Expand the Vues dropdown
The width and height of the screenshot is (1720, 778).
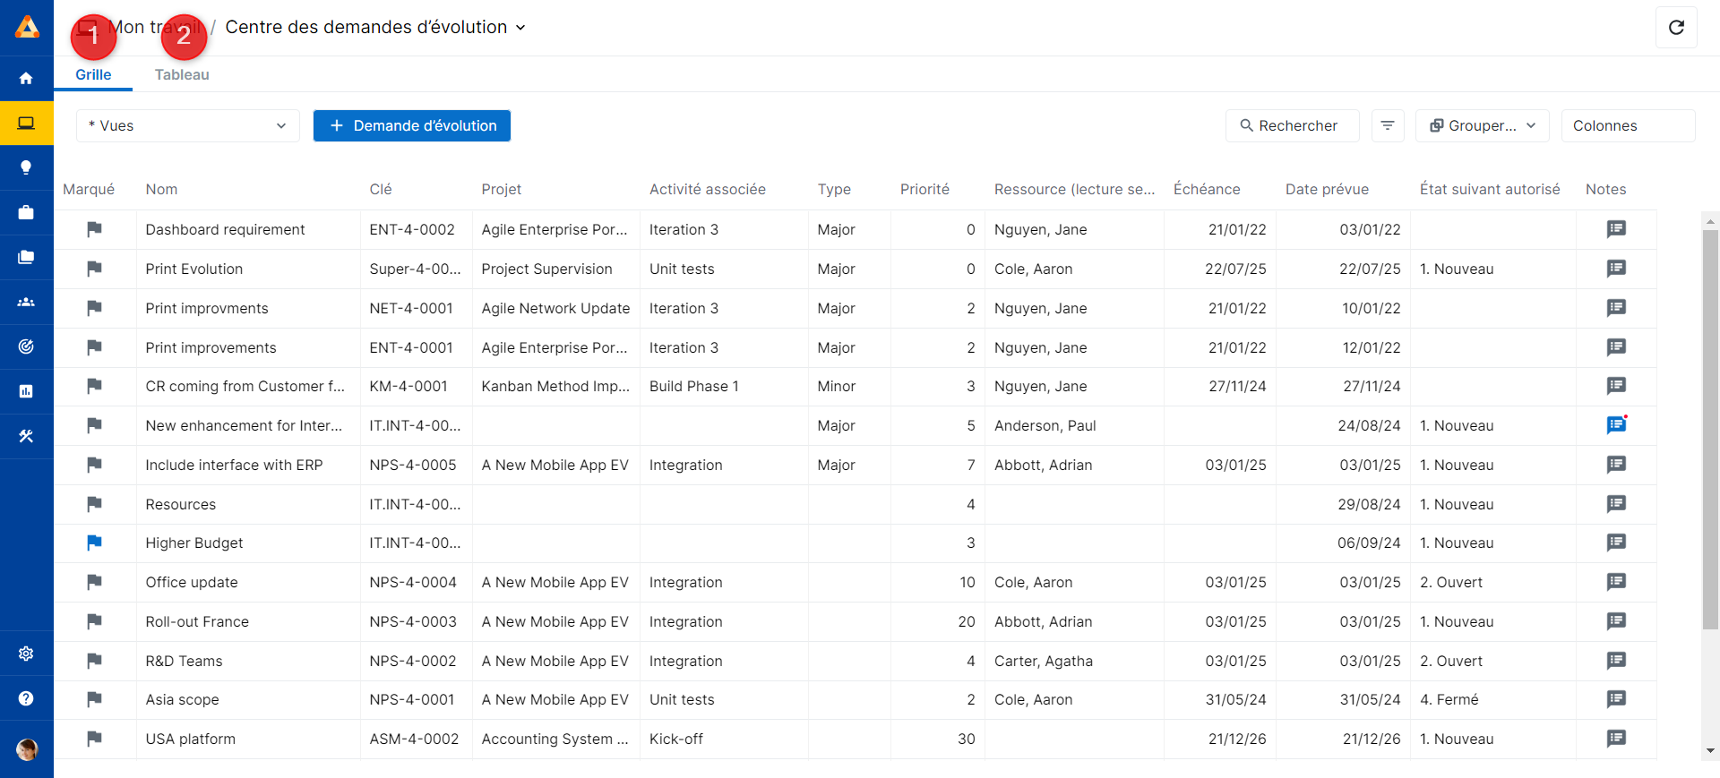(187, 126)
